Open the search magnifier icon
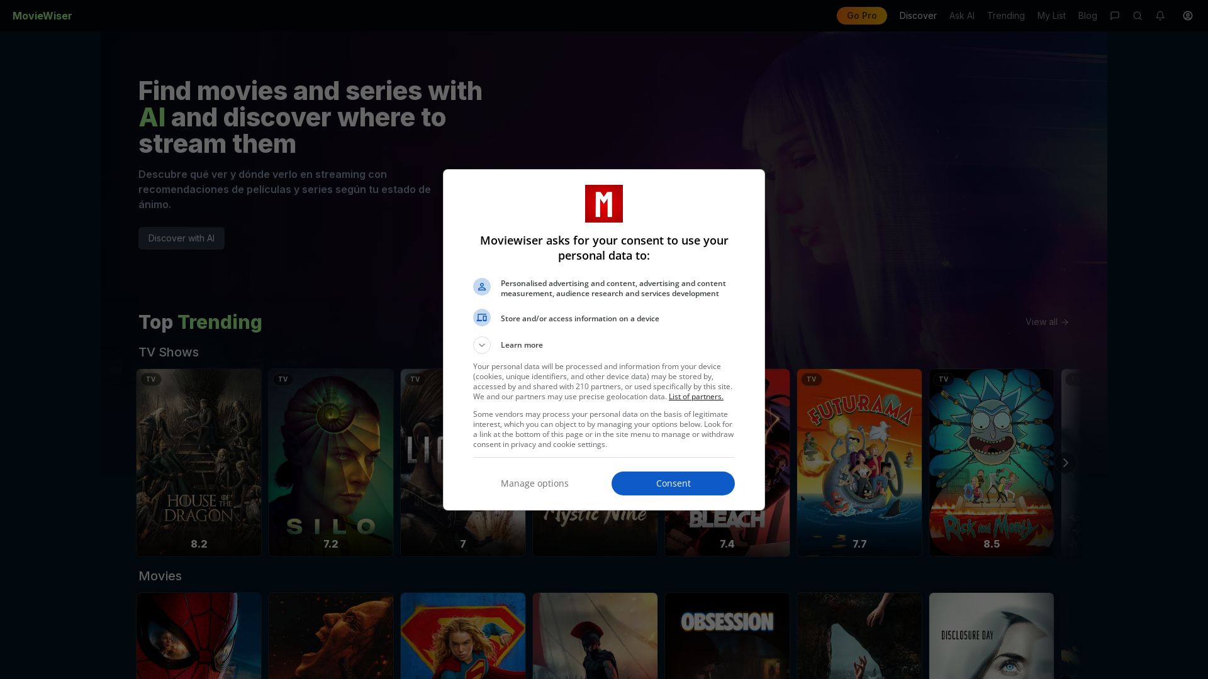The width and height of the screenshot is (1208, 679). [1138, 16]
